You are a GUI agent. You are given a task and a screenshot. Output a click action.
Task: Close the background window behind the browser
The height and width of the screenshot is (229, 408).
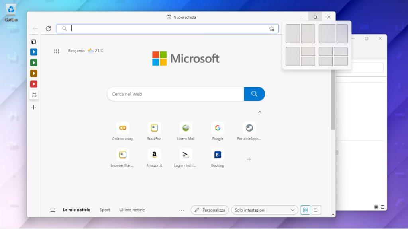[x=380, y=39]
